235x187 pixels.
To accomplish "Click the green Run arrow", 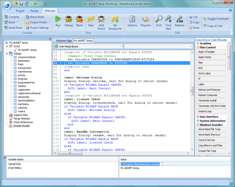I will click(x=58, y=19).
